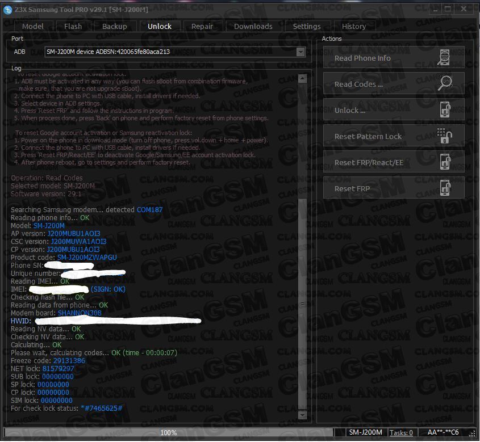This screenshot has width=480, height=442.
Task: Click the phone lock icon on Reset FRP/React/EE
Action: tap(445, 162)
